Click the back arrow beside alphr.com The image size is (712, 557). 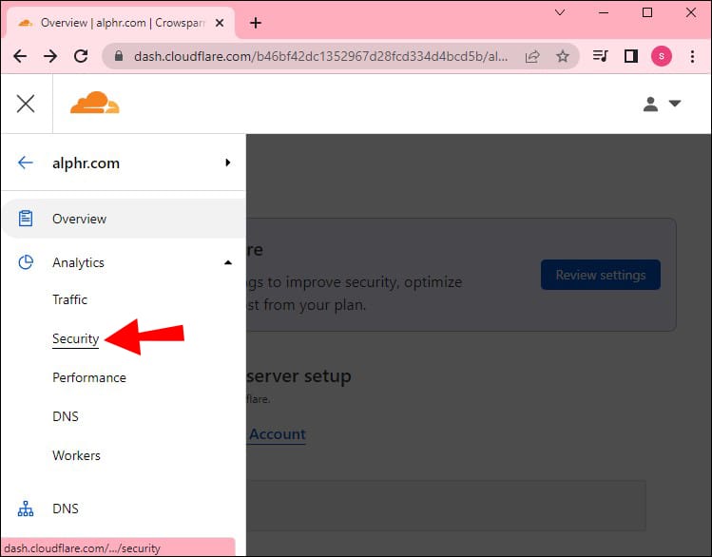tap(26, 163)
